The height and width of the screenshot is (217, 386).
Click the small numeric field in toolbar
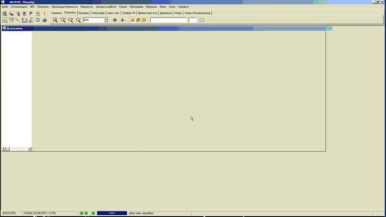tap(192, 20)
